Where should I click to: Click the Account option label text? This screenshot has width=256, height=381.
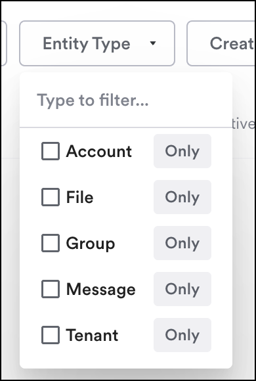(x=99, y=151)
